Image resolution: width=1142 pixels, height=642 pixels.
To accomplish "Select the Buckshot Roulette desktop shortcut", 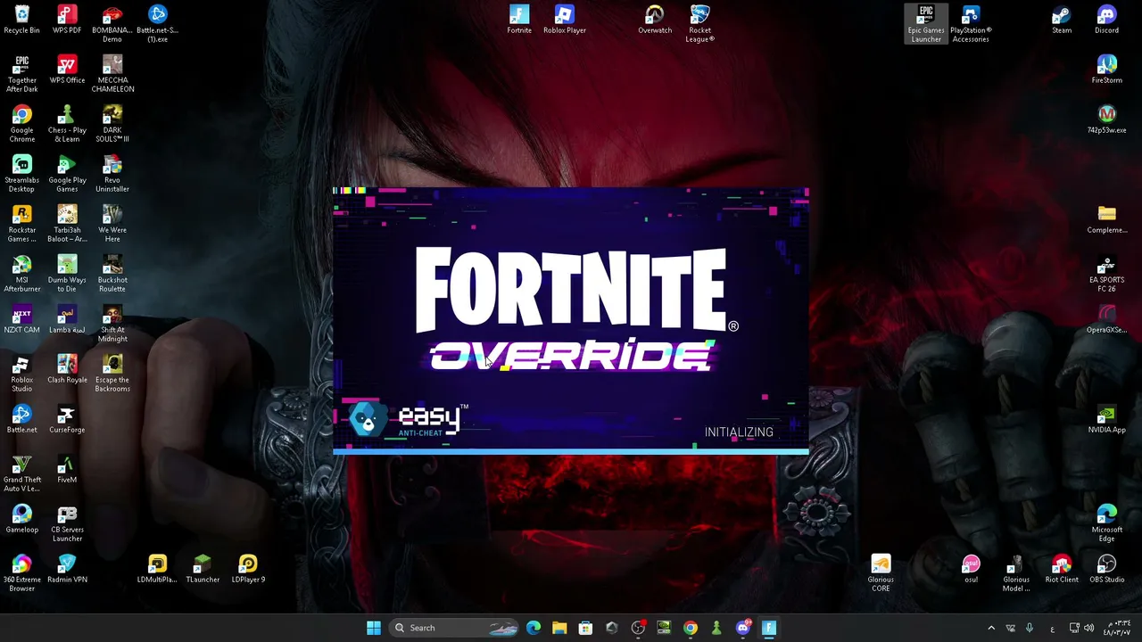I will tap(112, 274).
